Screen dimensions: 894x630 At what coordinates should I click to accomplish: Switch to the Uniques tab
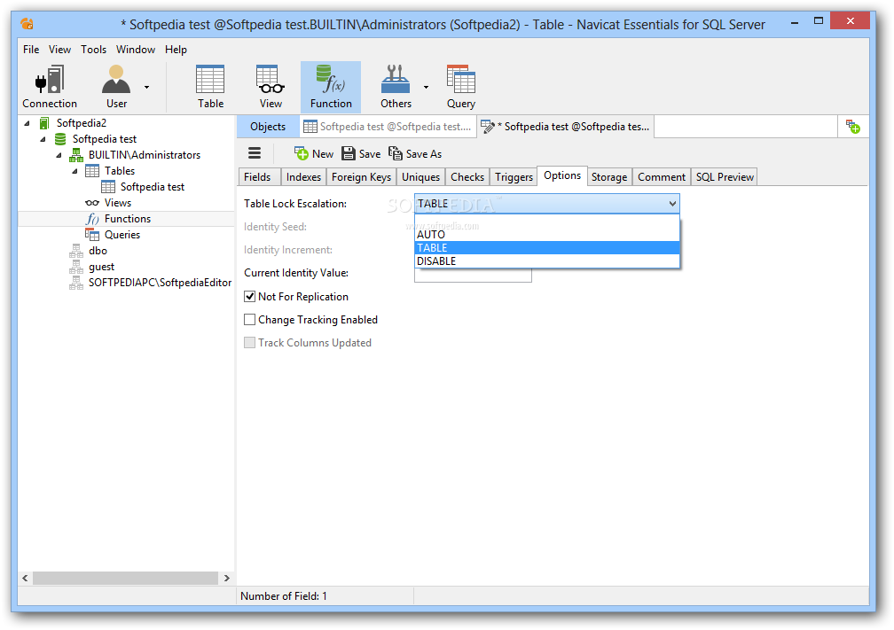pos(420,177)
